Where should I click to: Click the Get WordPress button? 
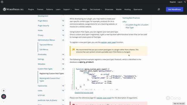pyautogui.click(x=174, y=9)
